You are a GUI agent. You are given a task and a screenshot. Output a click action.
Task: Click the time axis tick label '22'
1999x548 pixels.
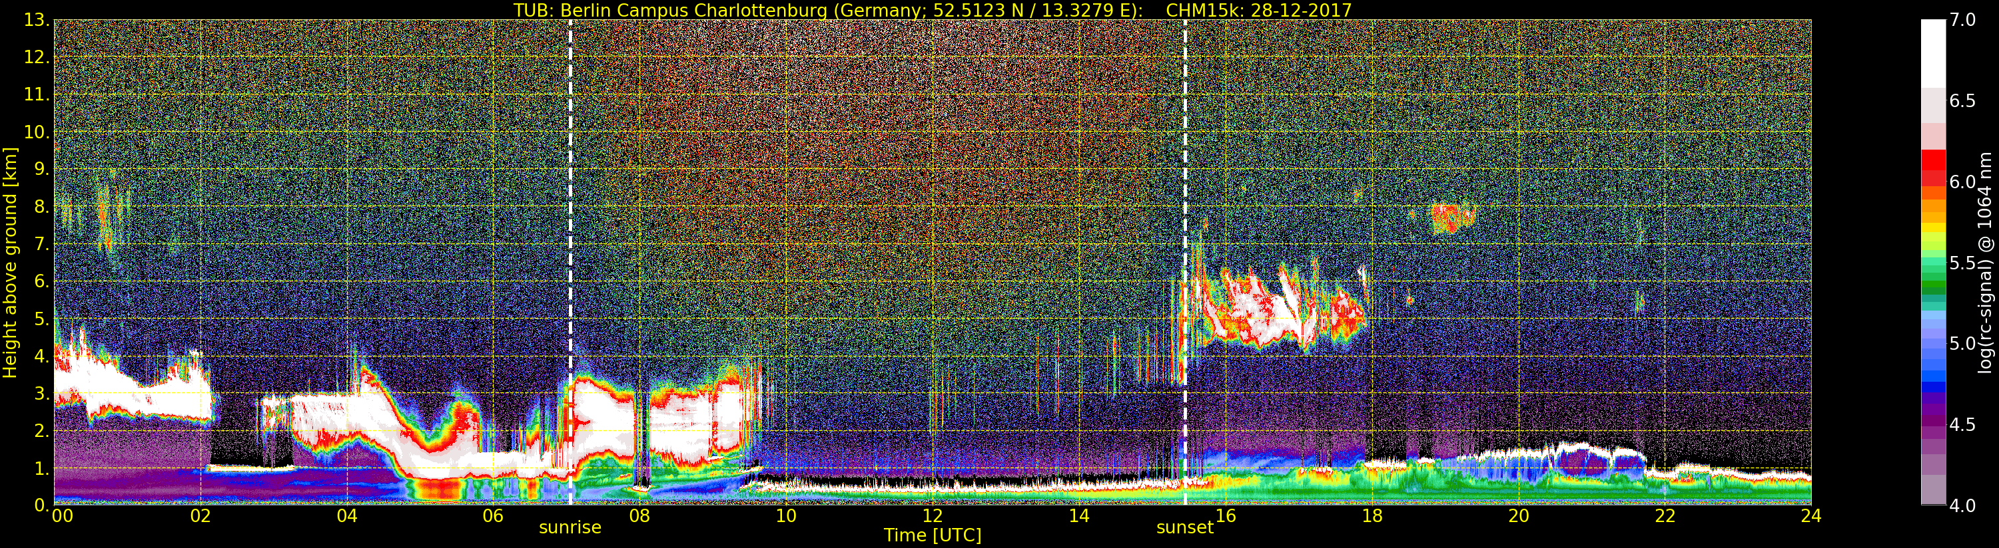point(1665,516)
